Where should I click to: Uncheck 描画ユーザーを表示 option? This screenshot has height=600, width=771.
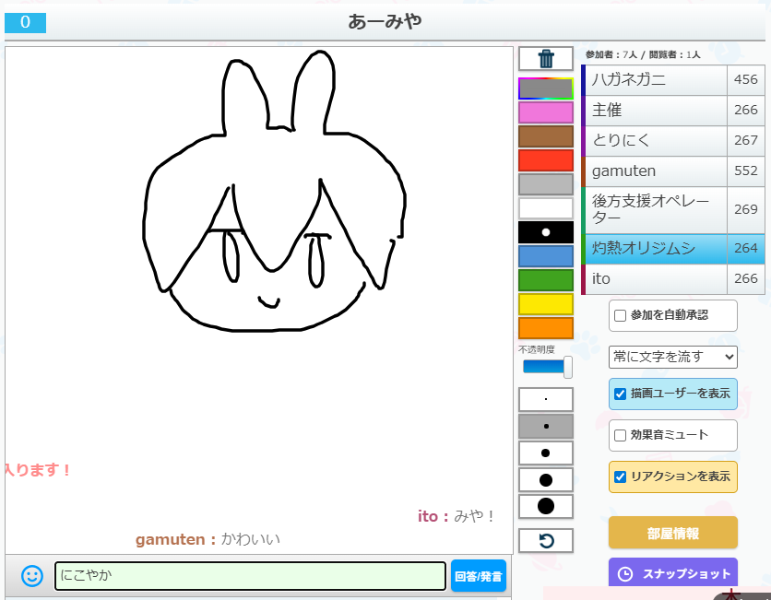[x=621, y=394]
